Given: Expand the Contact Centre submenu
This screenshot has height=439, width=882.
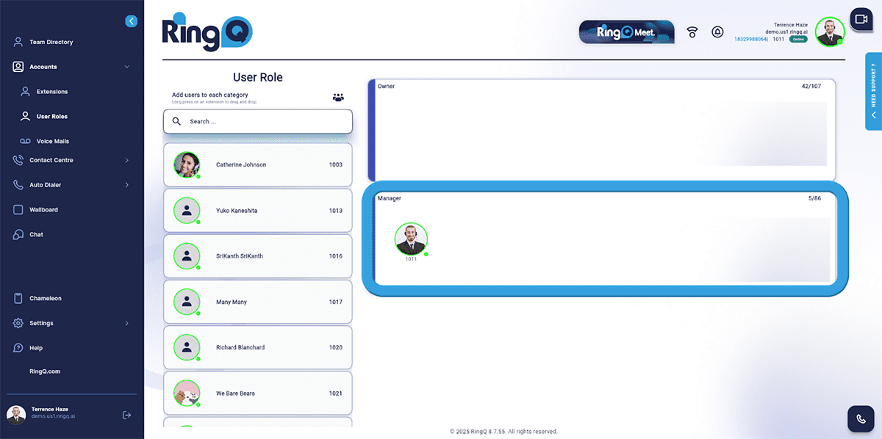Looking at the screenshot, I should pos(126,160).
